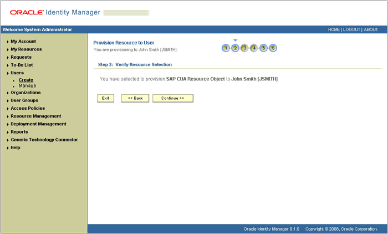Click step 2 circle in wizard progress

235,48
